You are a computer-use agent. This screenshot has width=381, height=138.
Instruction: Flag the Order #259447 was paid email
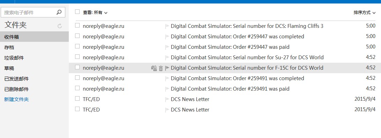(167, 47)
